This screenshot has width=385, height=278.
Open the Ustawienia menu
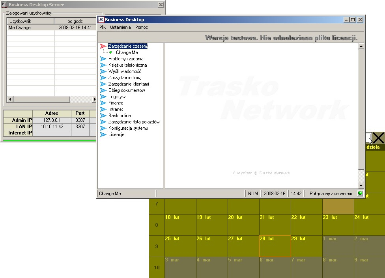(x=120, y=27)
